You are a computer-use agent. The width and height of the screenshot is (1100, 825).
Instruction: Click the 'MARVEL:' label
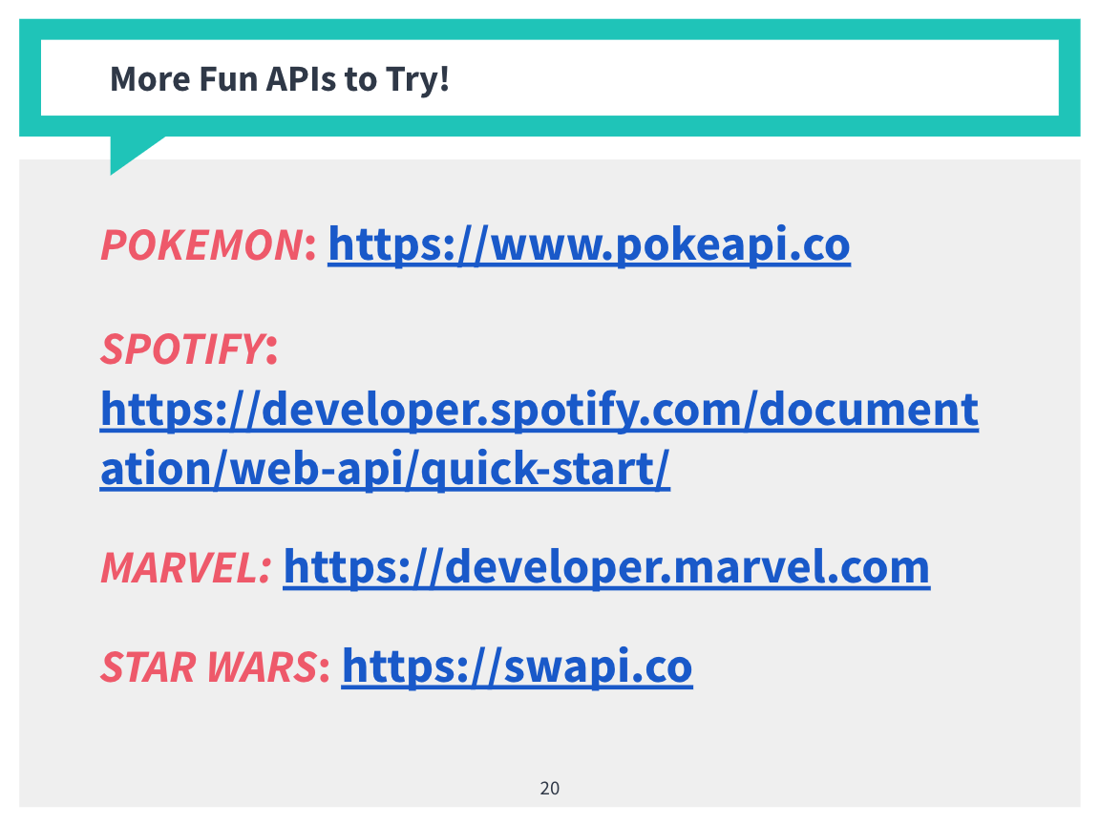pyautogui.click(x=186, y=567)
